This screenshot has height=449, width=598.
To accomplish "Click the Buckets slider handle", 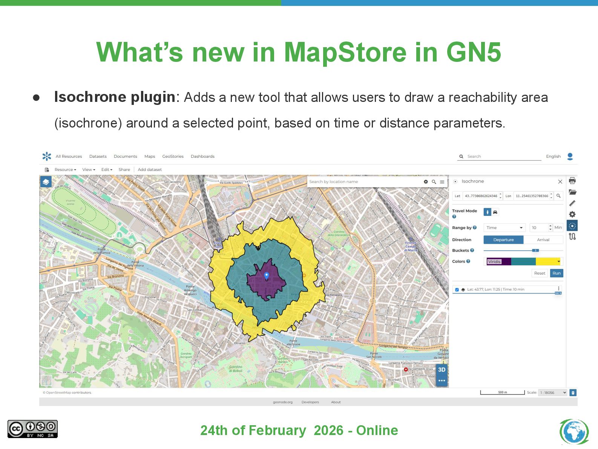I will click(x=535, y=251).
